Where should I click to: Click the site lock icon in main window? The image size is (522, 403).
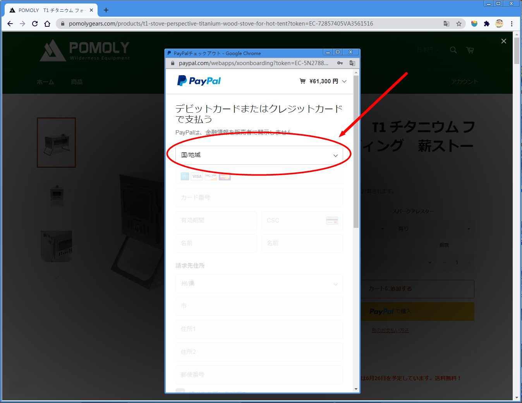click(x=62, y=24)
